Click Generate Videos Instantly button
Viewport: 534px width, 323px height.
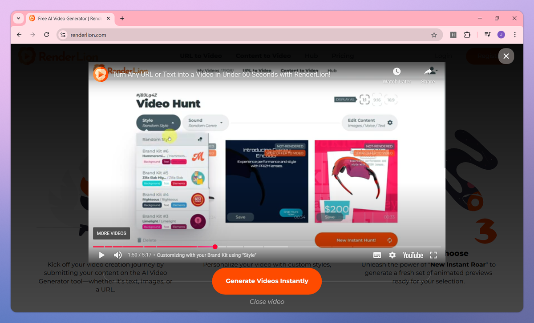pyautogui.click(x=267, y=281)
